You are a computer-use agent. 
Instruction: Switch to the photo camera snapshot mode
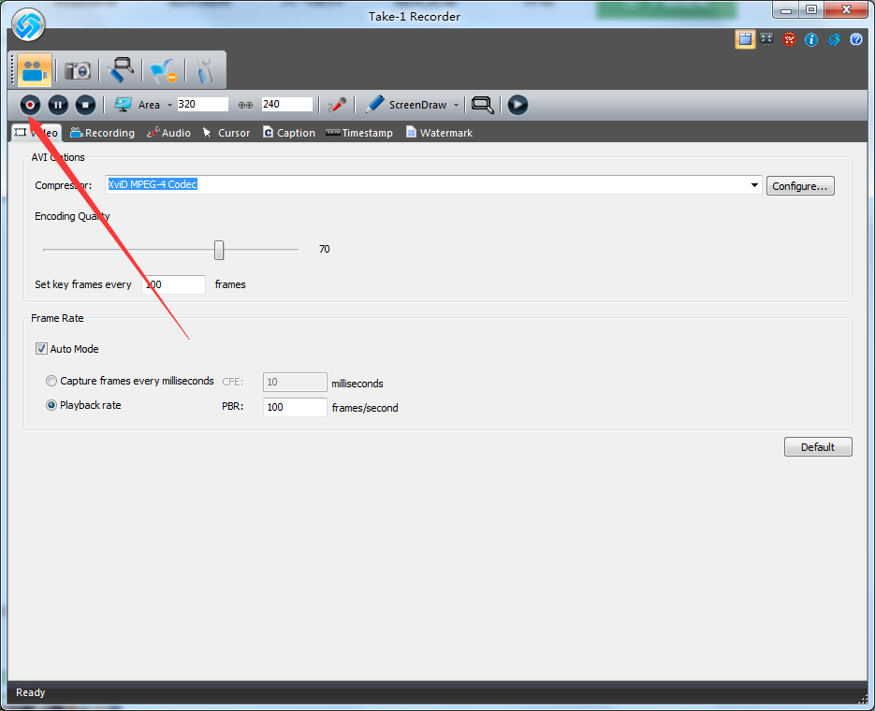pos(78,71)
